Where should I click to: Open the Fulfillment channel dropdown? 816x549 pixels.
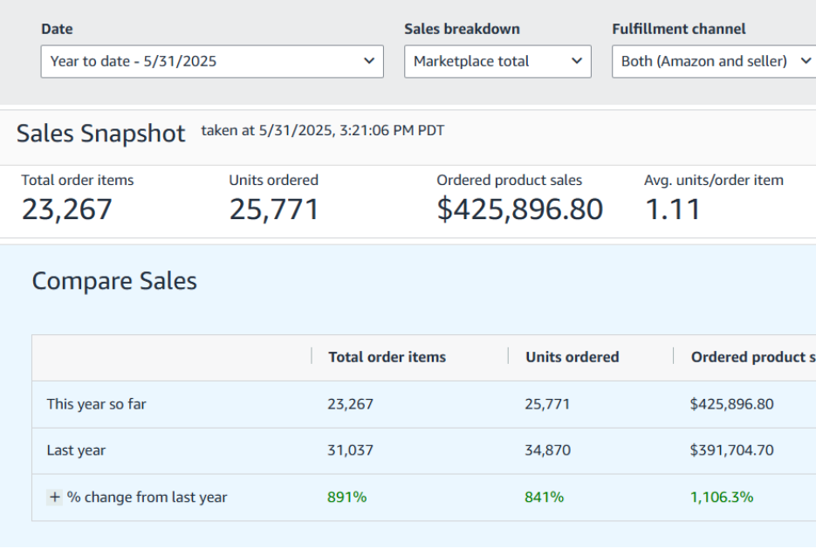coord(713,62)
